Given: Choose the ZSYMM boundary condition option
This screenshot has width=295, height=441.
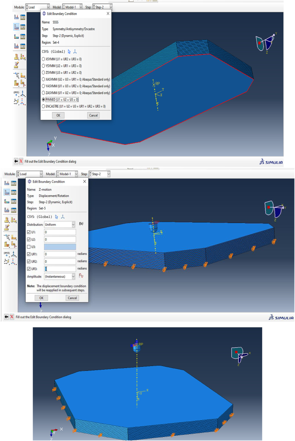Looking at the screenshot, I should click(x=44, y=72).
